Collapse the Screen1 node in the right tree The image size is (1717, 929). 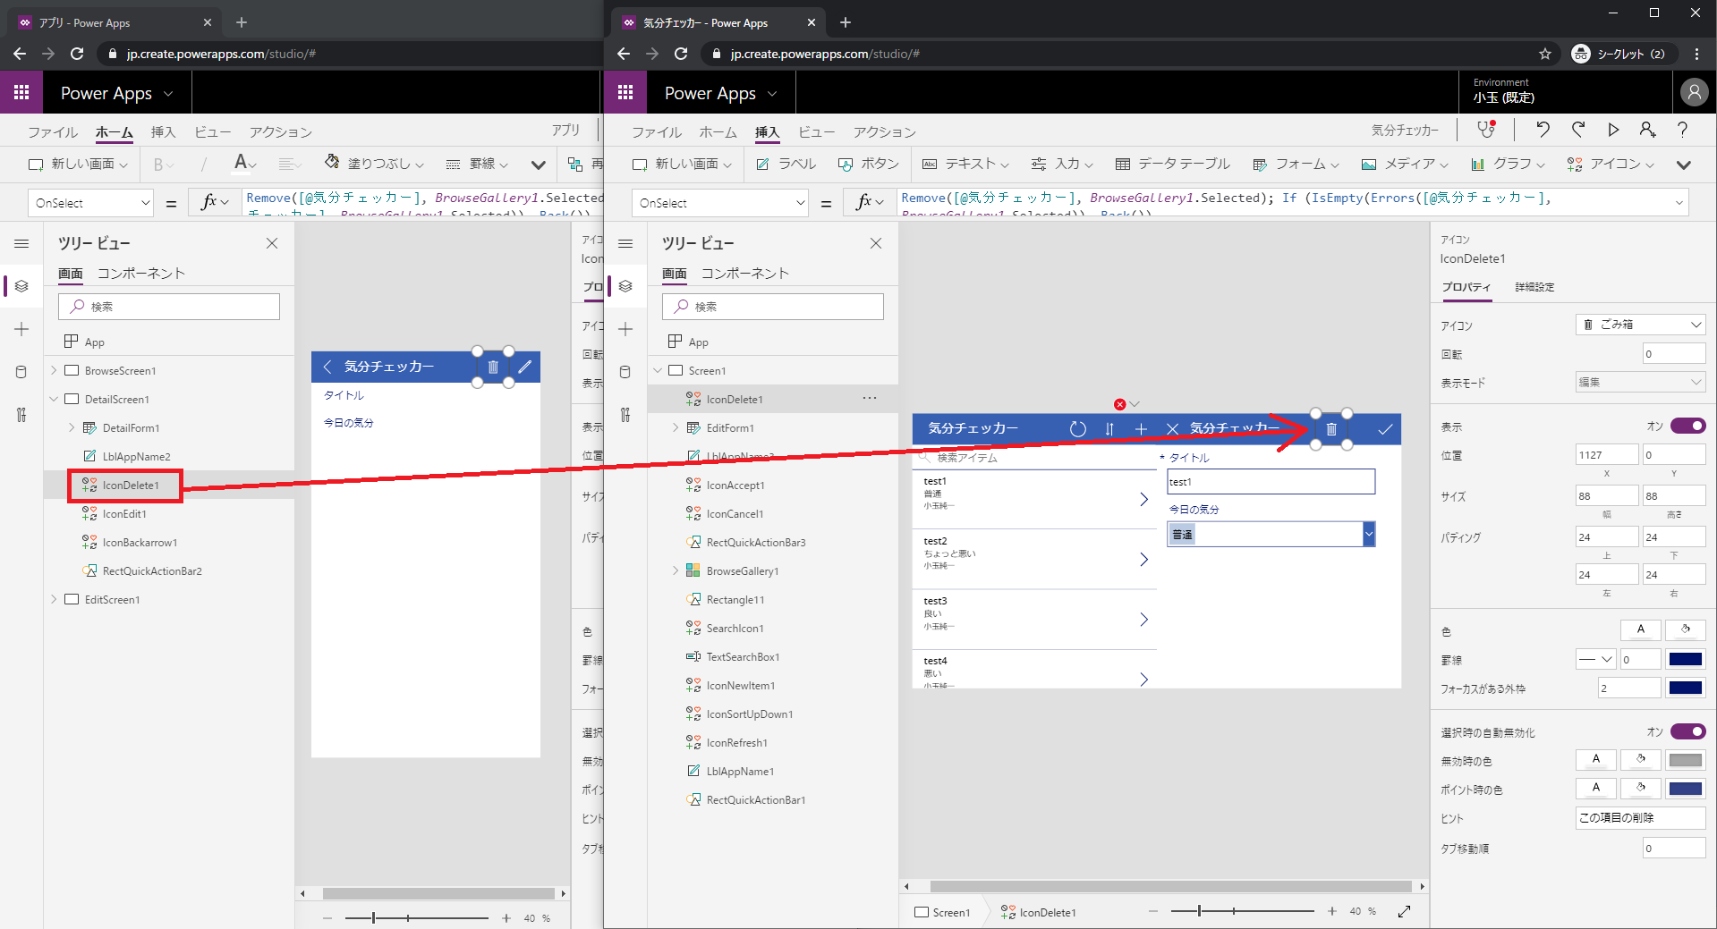[x=658, y=371]
